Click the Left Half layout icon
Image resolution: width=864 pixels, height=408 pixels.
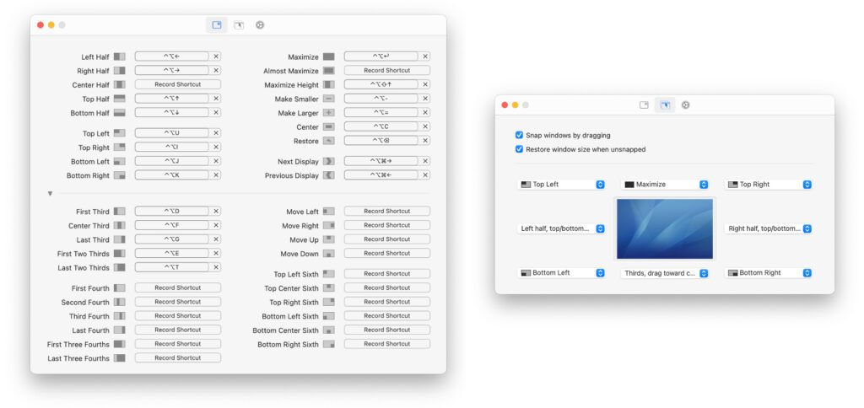(120, 57)
